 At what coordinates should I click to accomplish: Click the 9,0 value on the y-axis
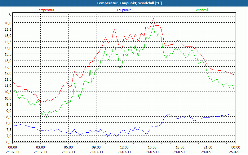pyautogui.click(x=9, y=110)
